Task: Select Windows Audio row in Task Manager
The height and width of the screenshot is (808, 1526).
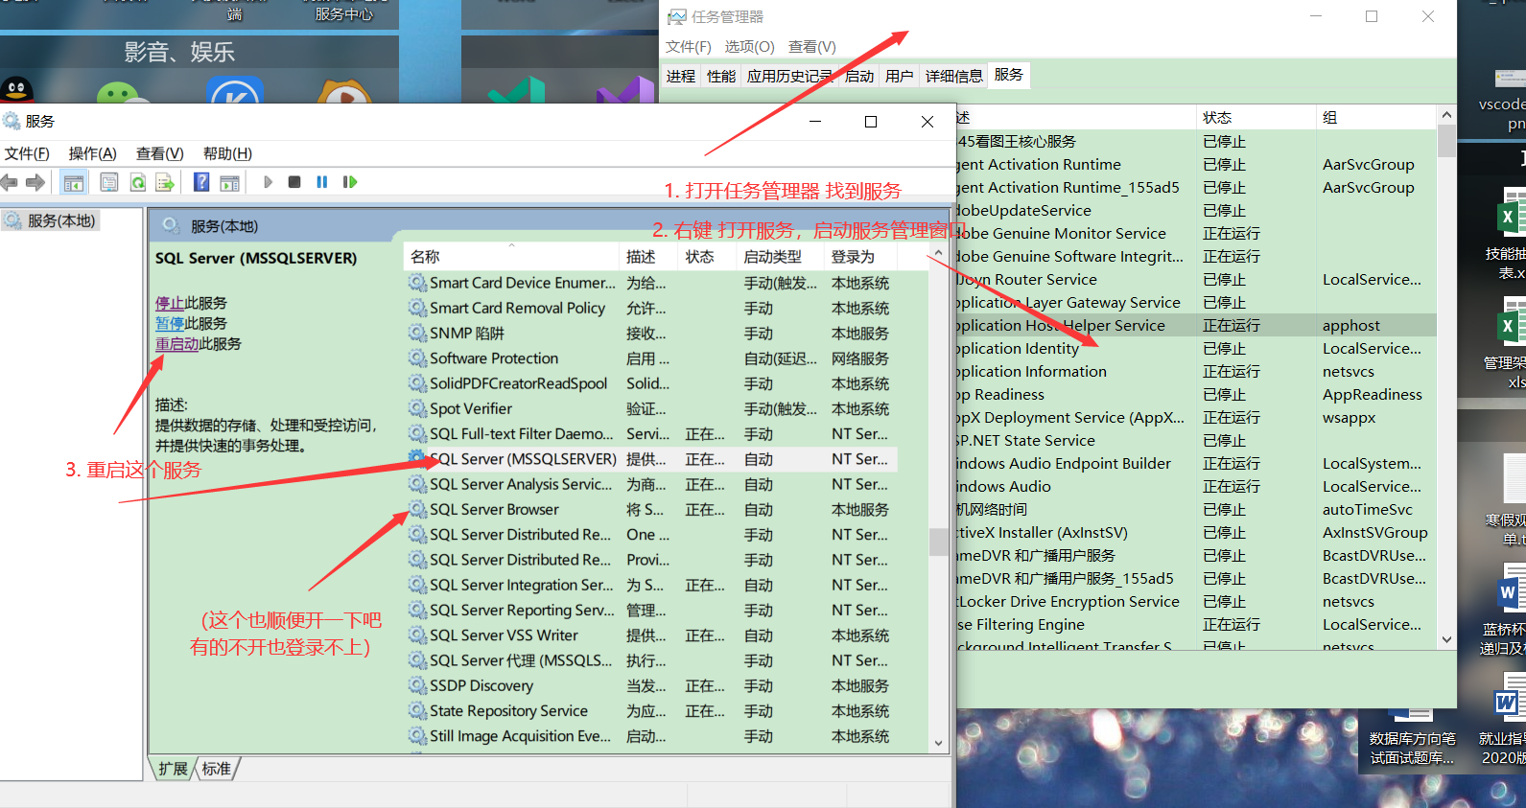Action: (x=1195, y=487)
